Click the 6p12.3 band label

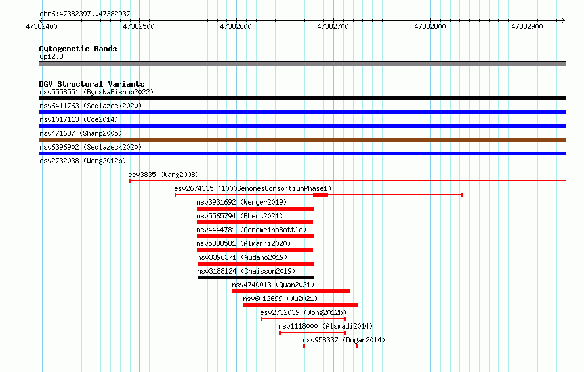point(51,56)
